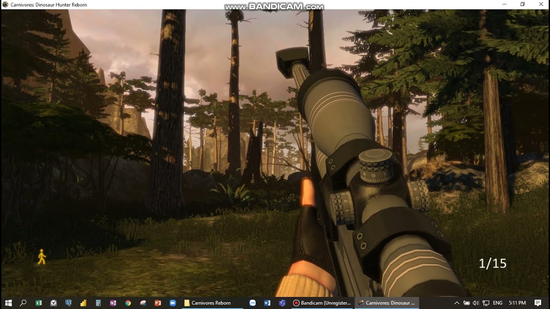This screenshot has width=550, height=309.
Task: Switch to Bandicam (Unregistered) taskbar window
Action: (x=322, y=303)
